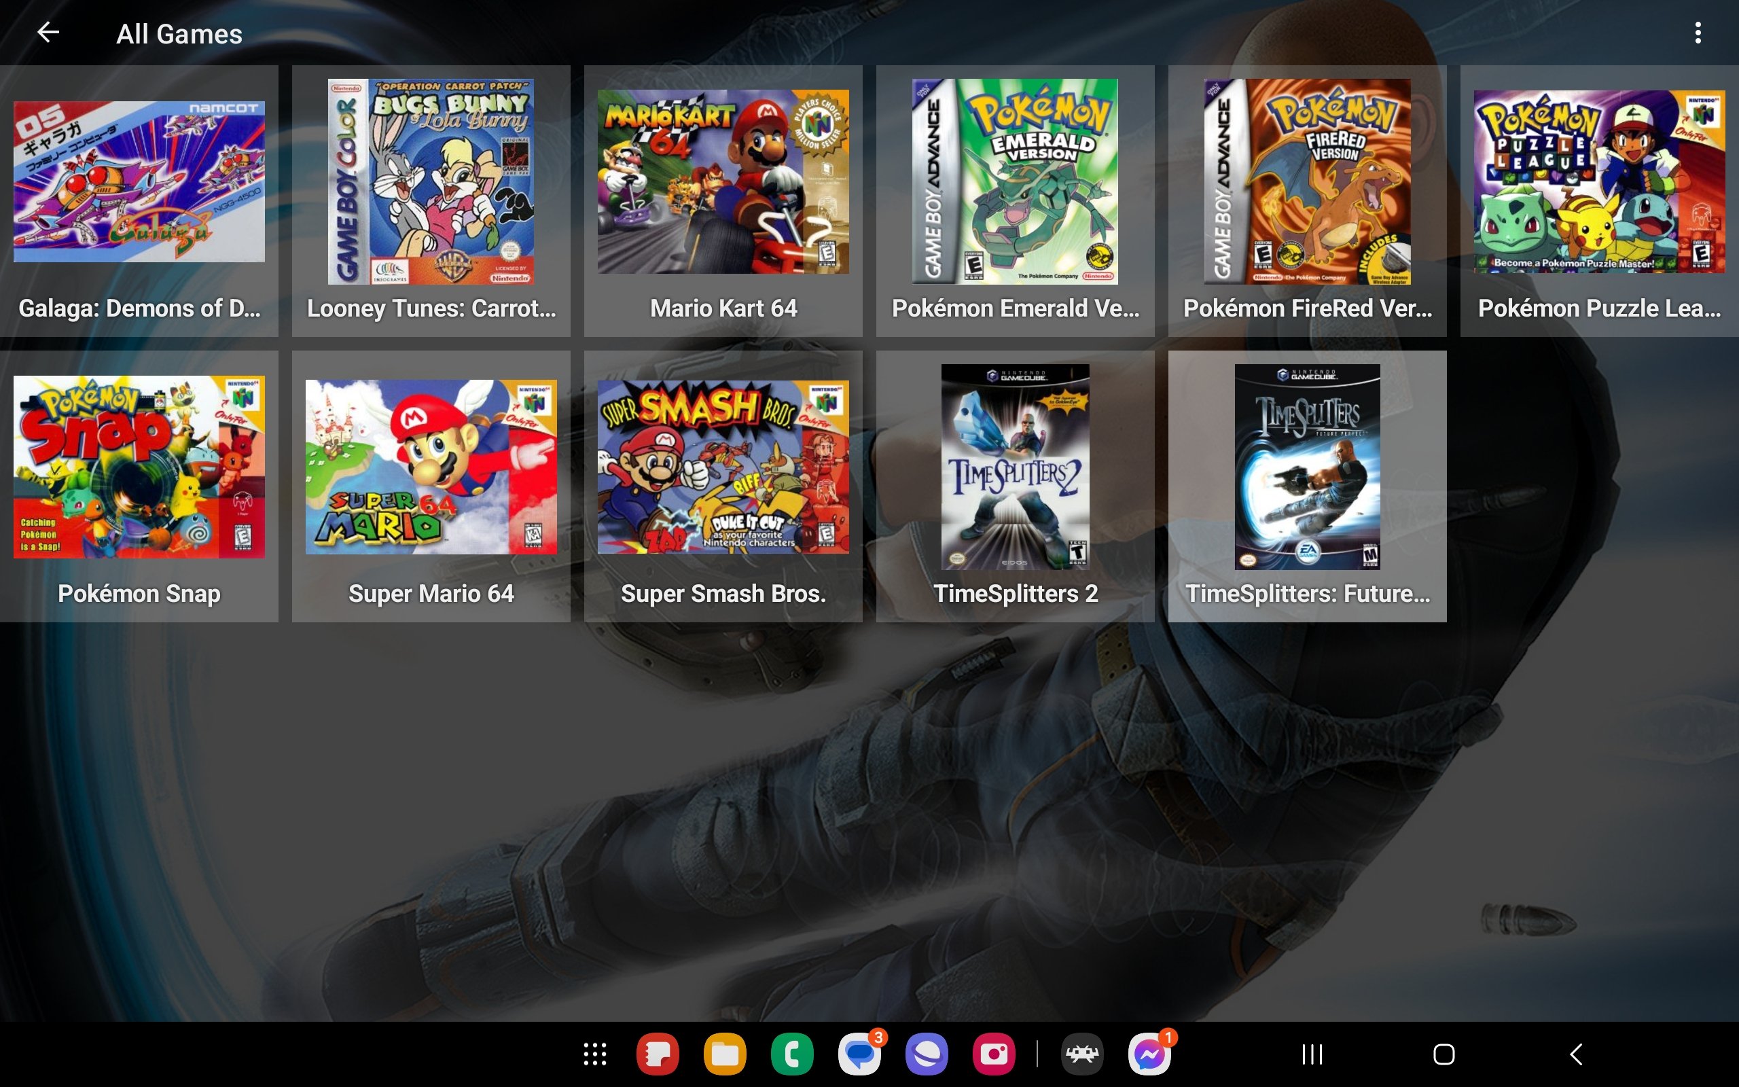This screenshot has width=1739, height=1087.
Task: Select the TimeSplitters 2 GameCube cover
Action: (x=1015, y=467)
